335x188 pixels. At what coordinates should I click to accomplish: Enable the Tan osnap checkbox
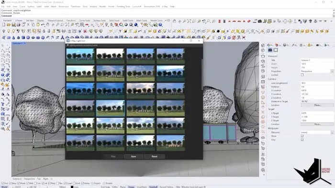(58, 183)
